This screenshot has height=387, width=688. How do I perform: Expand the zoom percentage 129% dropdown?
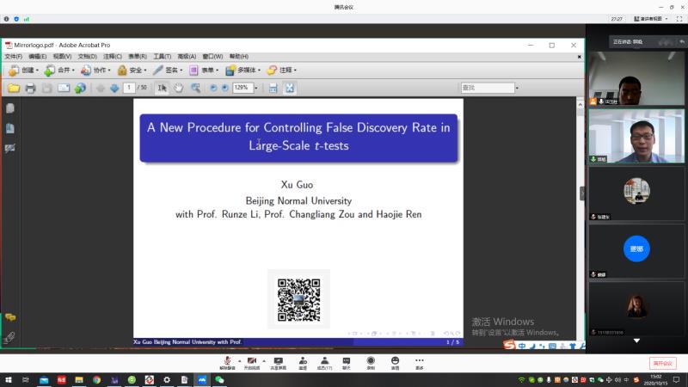(x=255, y=88)
